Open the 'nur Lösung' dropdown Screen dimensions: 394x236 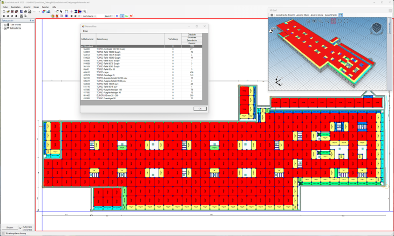[x=90, y=16]
